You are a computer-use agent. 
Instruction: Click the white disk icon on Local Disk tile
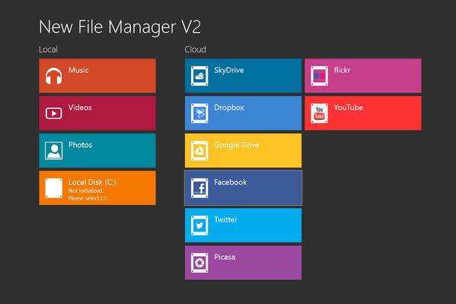[54, 188]
